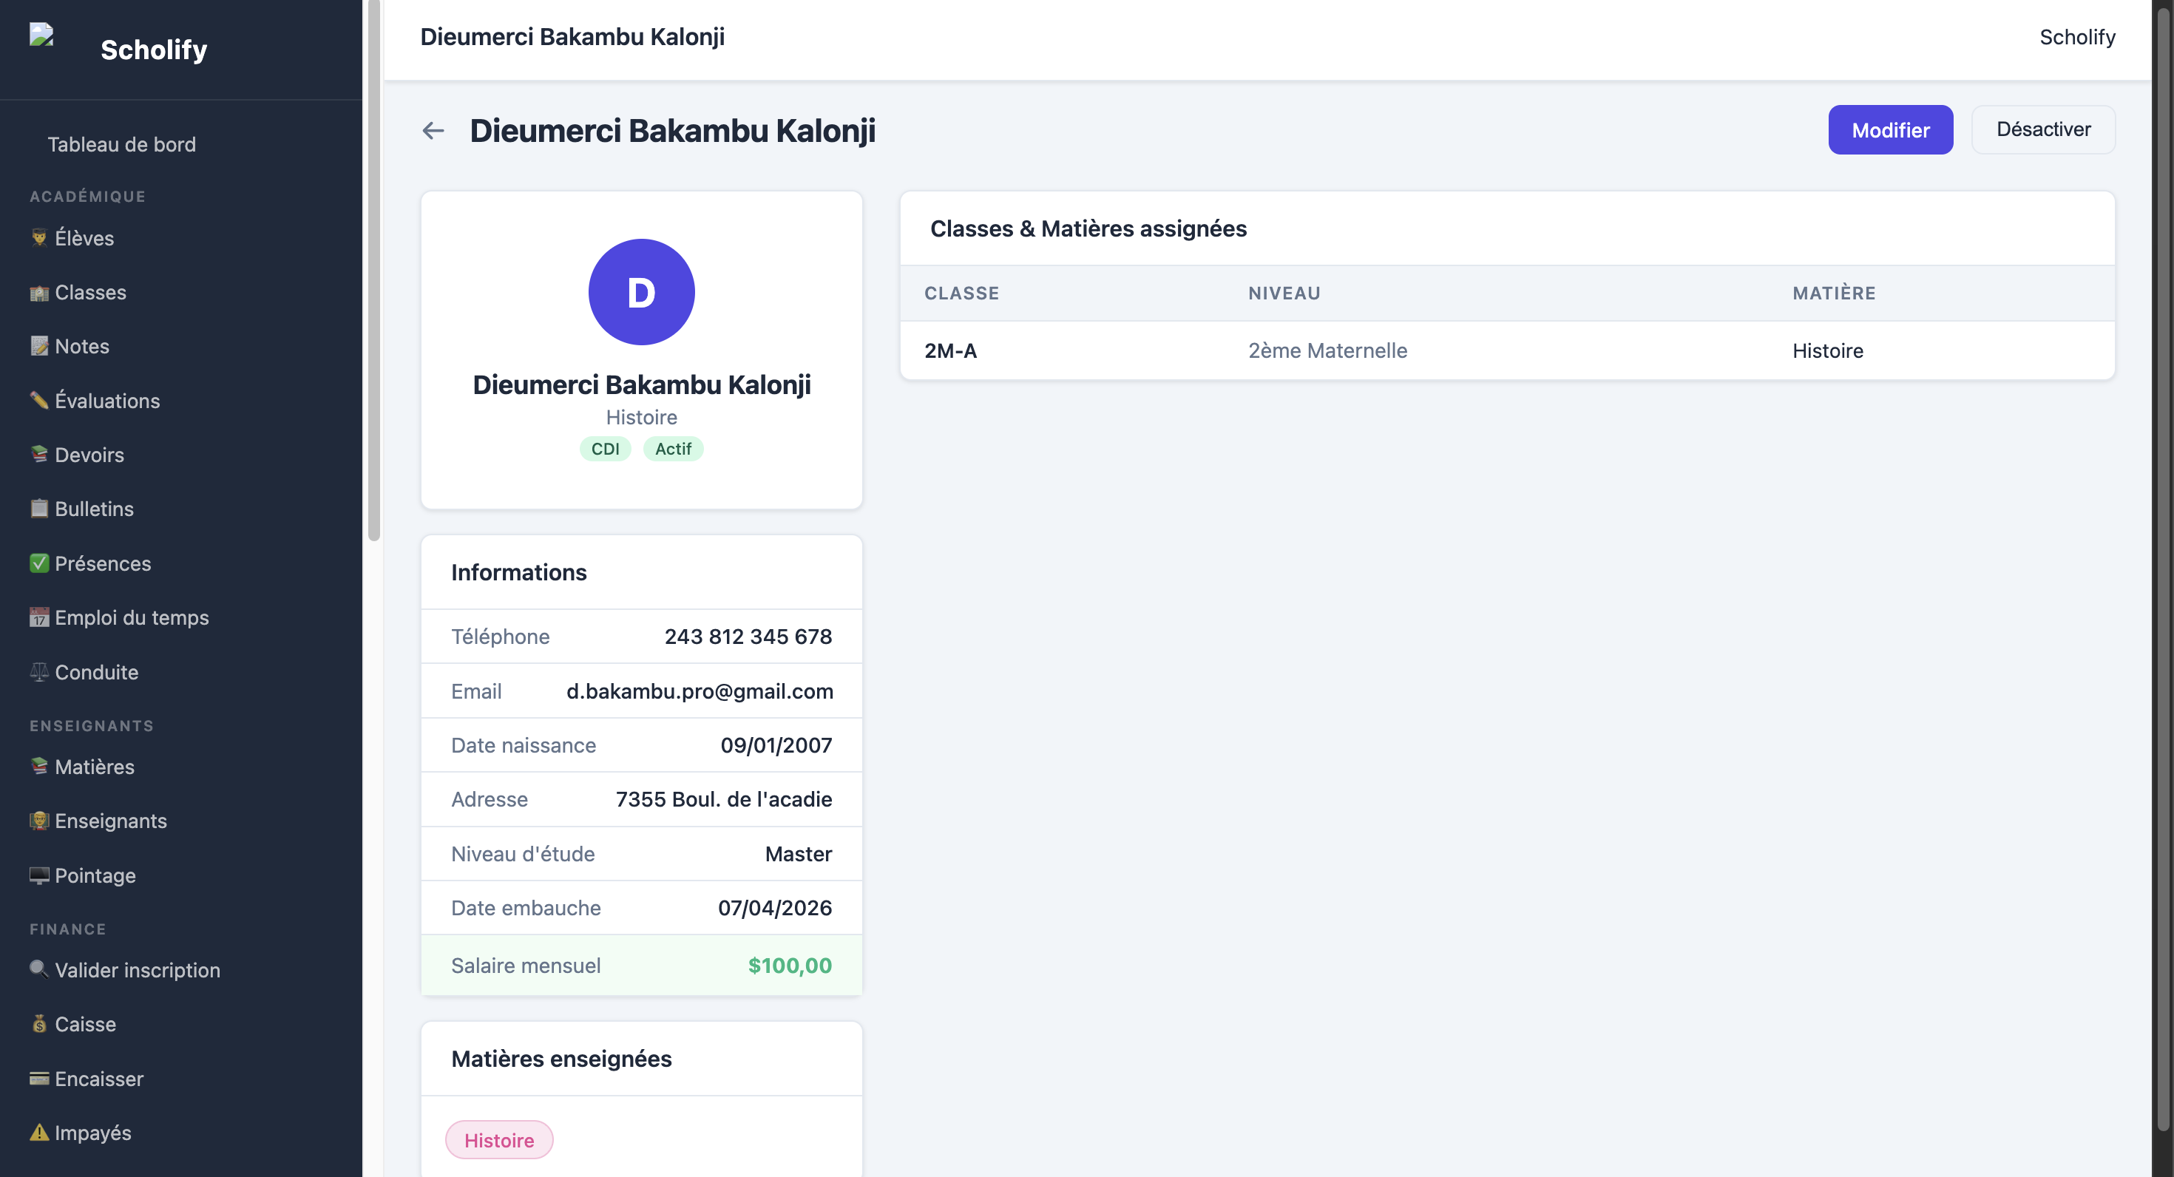Open the Classes building icon
The height and width of the screenshot is (1177, 2174).
click(38, 293)
